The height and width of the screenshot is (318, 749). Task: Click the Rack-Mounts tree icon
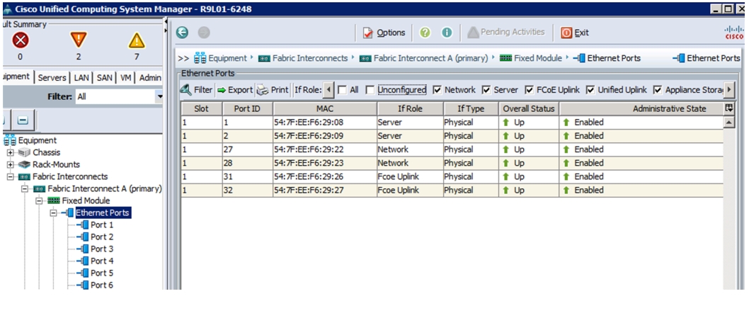tap(24, 164)
